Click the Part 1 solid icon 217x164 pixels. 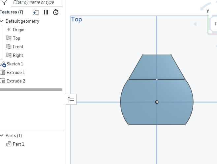(x=9, y=144)
